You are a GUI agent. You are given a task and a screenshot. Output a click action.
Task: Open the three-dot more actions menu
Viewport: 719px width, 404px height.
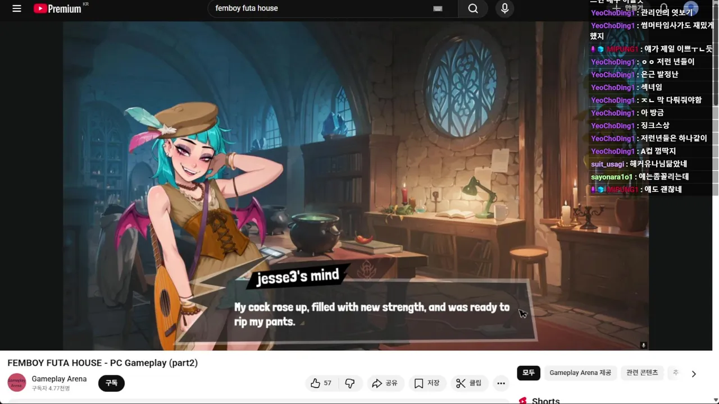tap(501, 383)
